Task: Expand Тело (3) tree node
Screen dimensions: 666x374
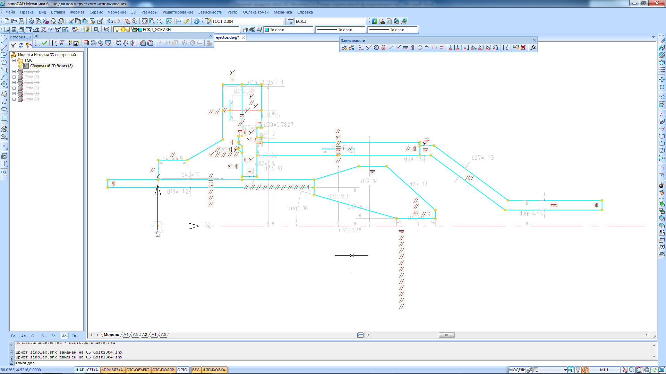Action: 14,77
